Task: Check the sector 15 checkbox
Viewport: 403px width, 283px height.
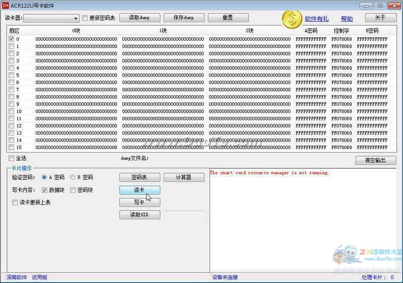Action: coord(11,147)
